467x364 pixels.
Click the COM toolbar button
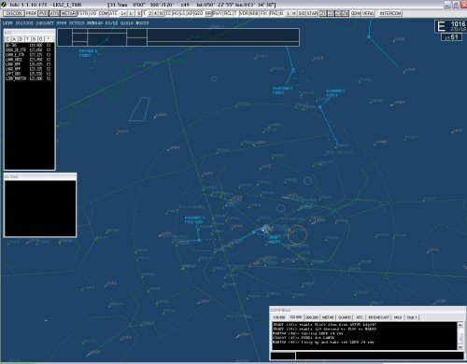pos(104,13)
